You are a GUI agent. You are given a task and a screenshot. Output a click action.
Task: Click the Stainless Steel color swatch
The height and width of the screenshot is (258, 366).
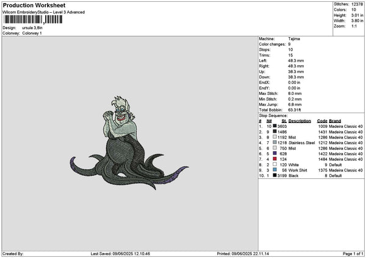[x=274, y=142]
